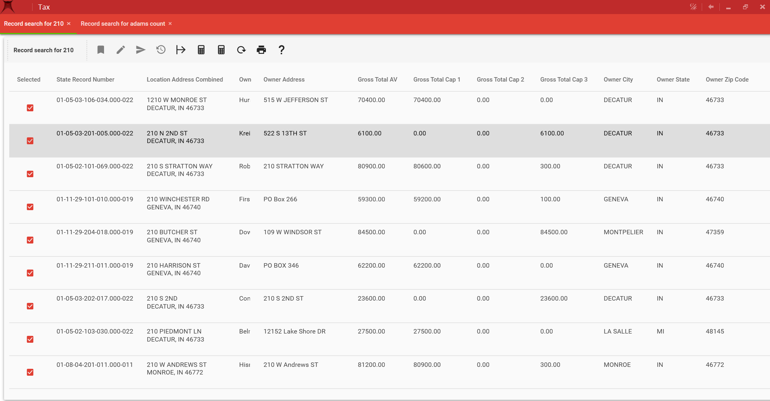Print the record search results

(261, 50)
